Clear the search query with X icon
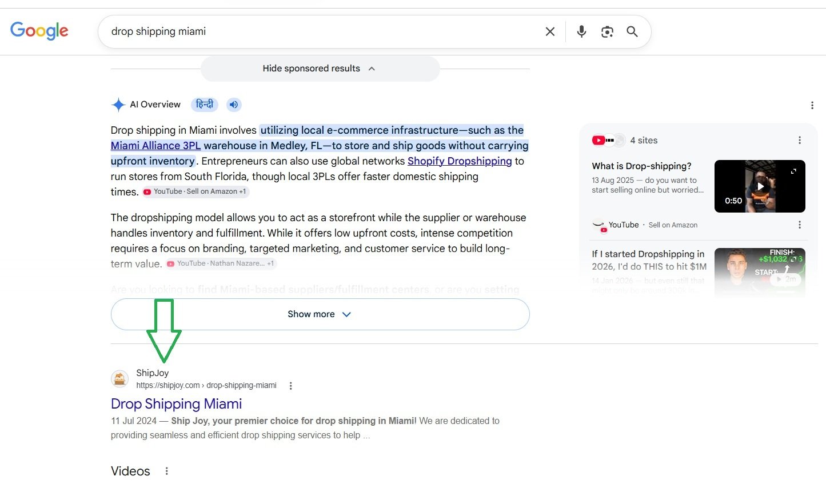 pyautogui.click(x=550, y=31)
